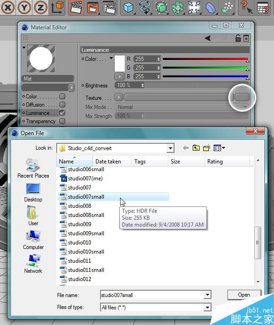Viewport: 274px width, 325px height.
Task: Adjust the blue B color slider
Action: (206, 76)
